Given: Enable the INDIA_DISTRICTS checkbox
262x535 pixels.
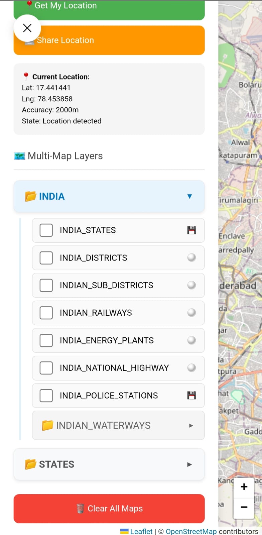Looking at the screenshot, I should click(x=46, y=258).
